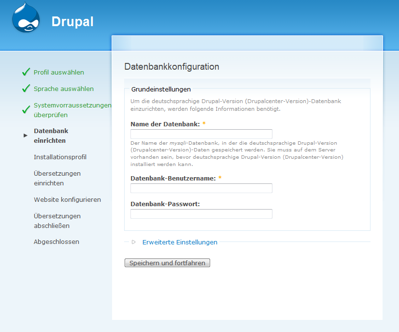Image resolution: width=399 pixels, height=332 pixels.
Task: Expand triangle next to Erweiterte Einstellungen
Action: (x=134, y=242)
